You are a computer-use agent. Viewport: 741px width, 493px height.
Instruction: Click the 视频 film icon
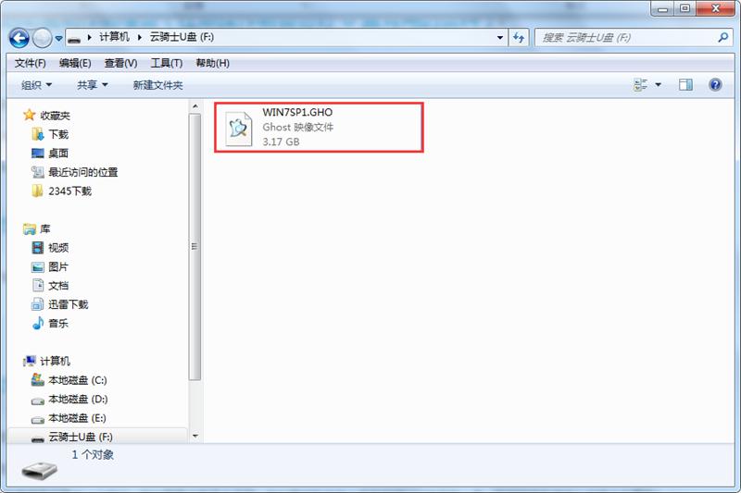(37, 248)
